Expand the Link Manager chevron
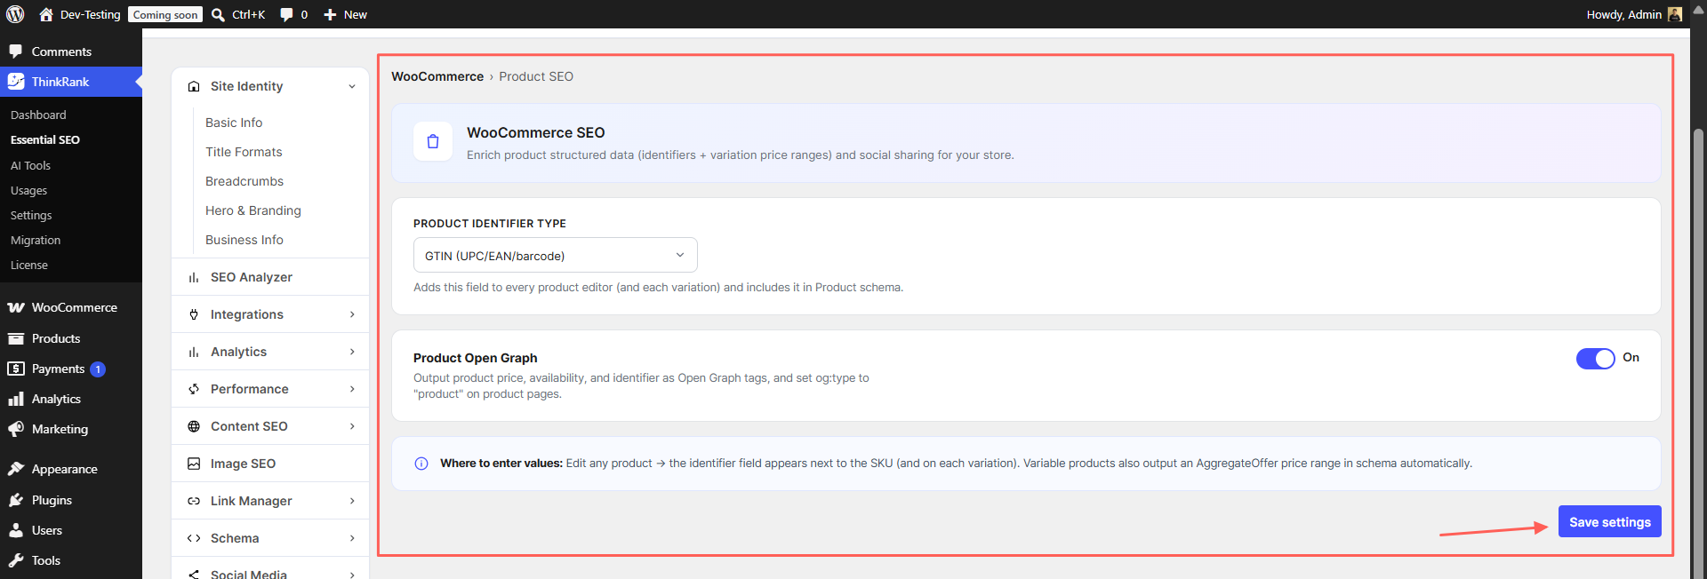Image resolution: width=1707 pixels, height=579 pixels. [x=352, y=501]
